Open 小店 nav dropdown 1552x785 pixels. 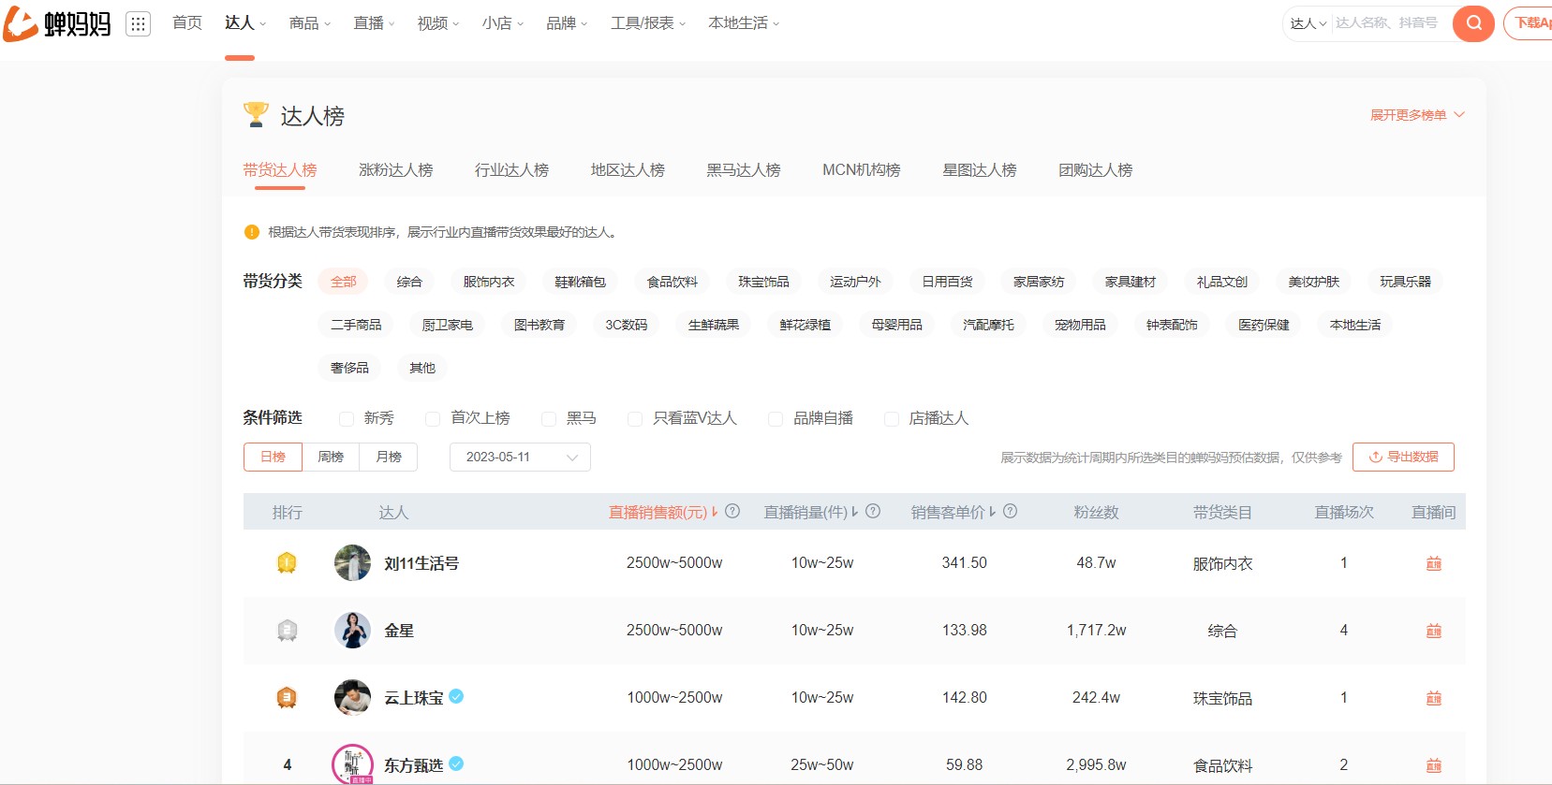click(502, 23)
